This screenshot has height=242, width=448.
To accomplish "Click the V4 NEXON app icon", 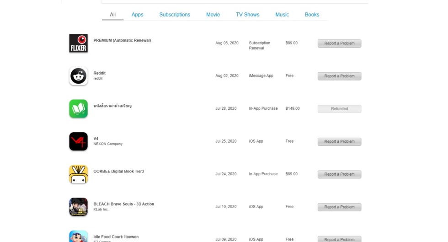I will 78,141.
